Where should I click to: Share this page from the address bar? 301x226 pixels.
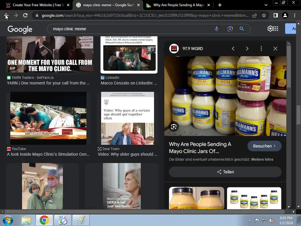pyautogui.click(x=255, y=15)
